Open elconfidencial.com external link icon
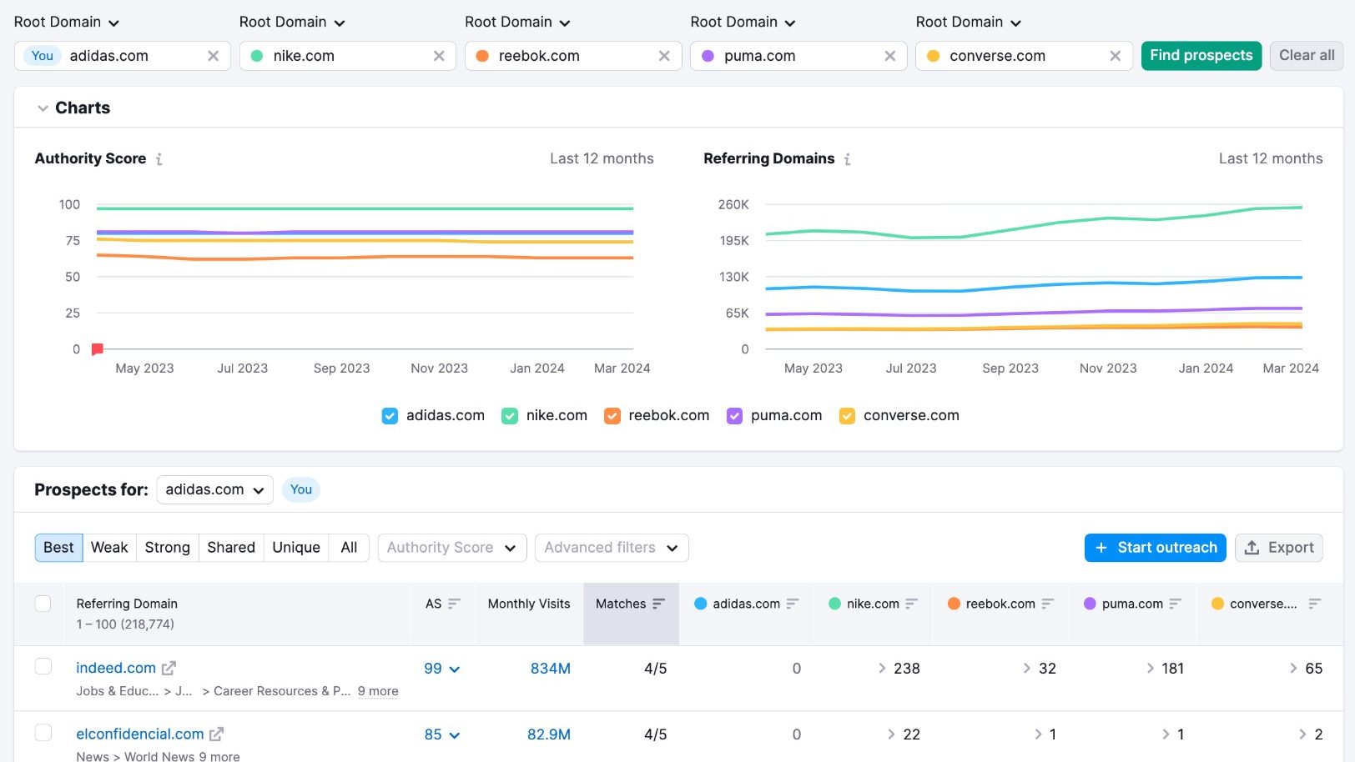1355x762 pixels. click(x=217, y=734)
